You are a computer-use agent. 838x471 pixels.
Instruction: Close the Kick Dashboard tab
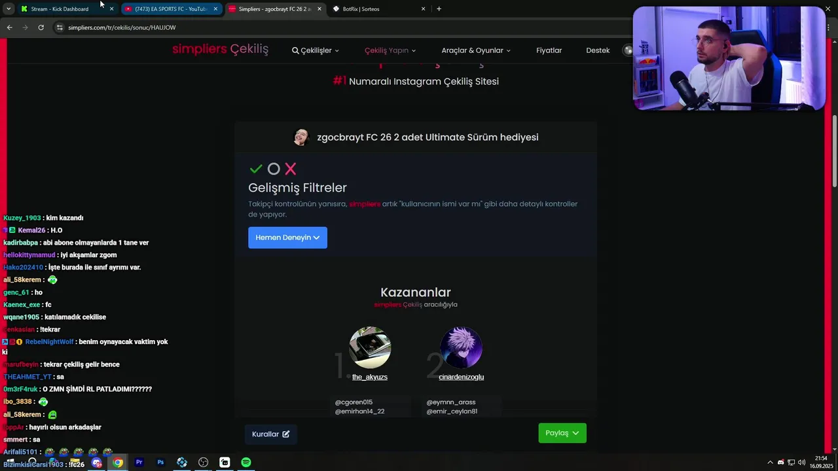(111, 9)
